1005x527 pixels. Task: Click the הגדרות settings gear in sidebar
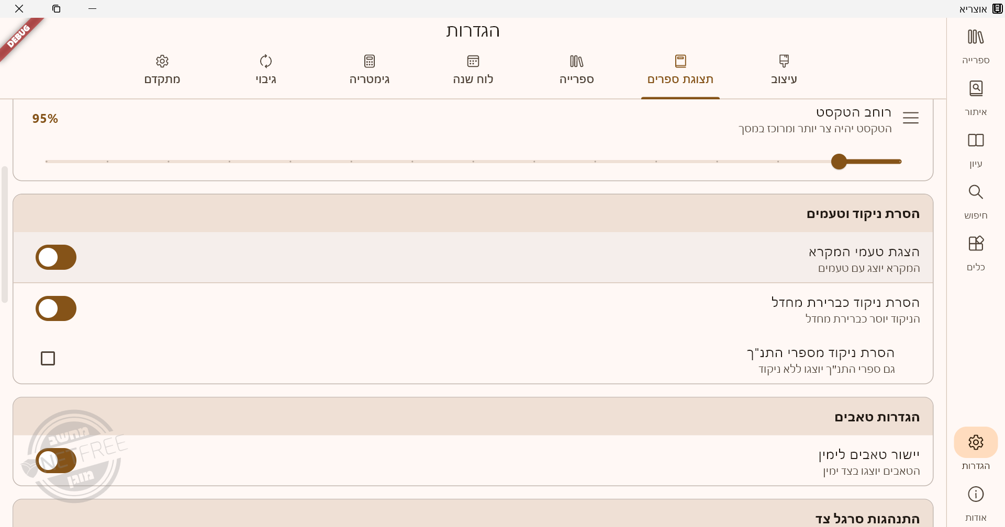(x=975, y=443)
